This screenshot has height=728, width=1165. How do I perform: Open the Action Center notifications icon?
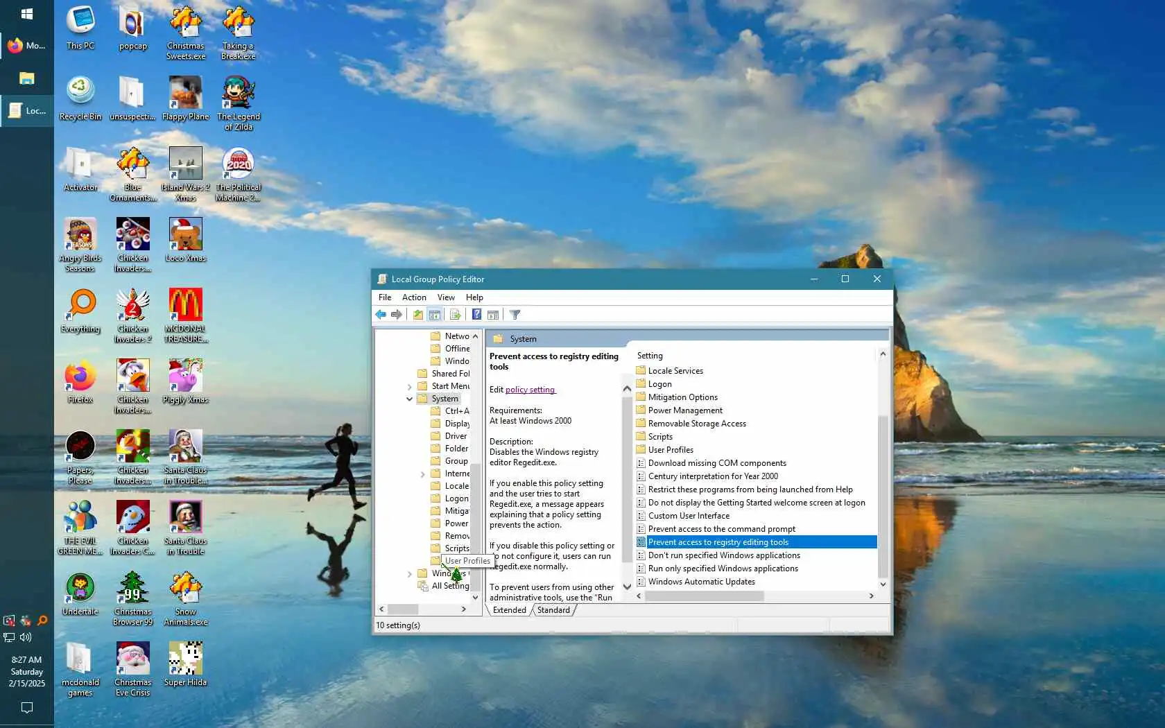(27, 708)
